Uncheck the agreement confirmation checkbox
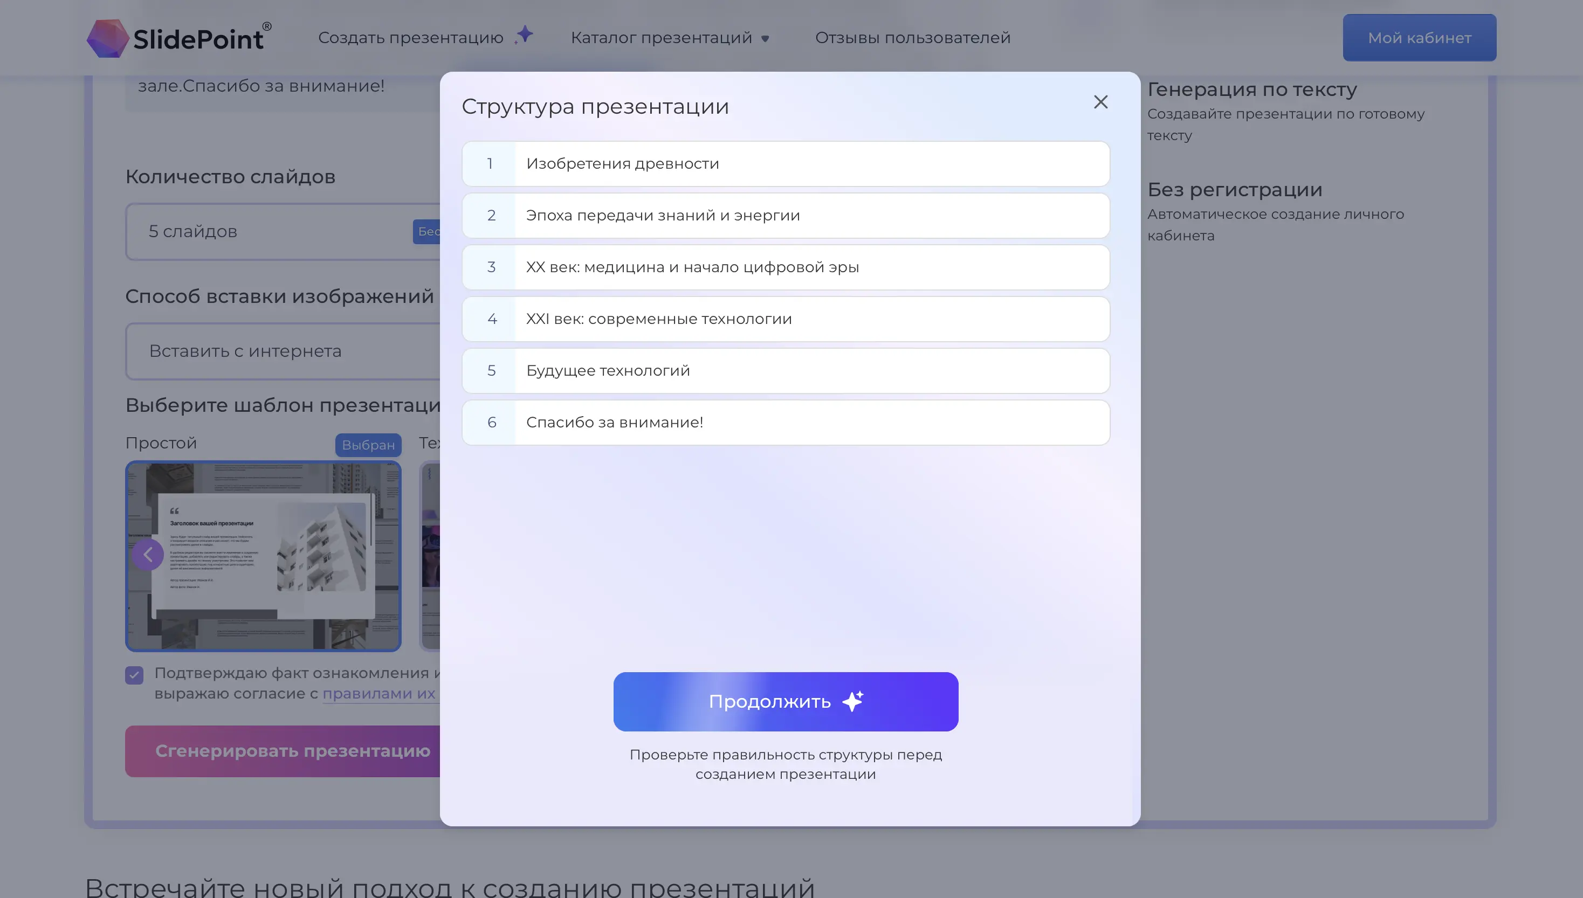 (x=134, y=675)
